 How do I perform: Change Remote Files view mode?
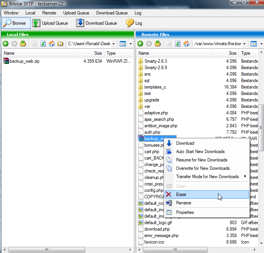click(254, 44)
